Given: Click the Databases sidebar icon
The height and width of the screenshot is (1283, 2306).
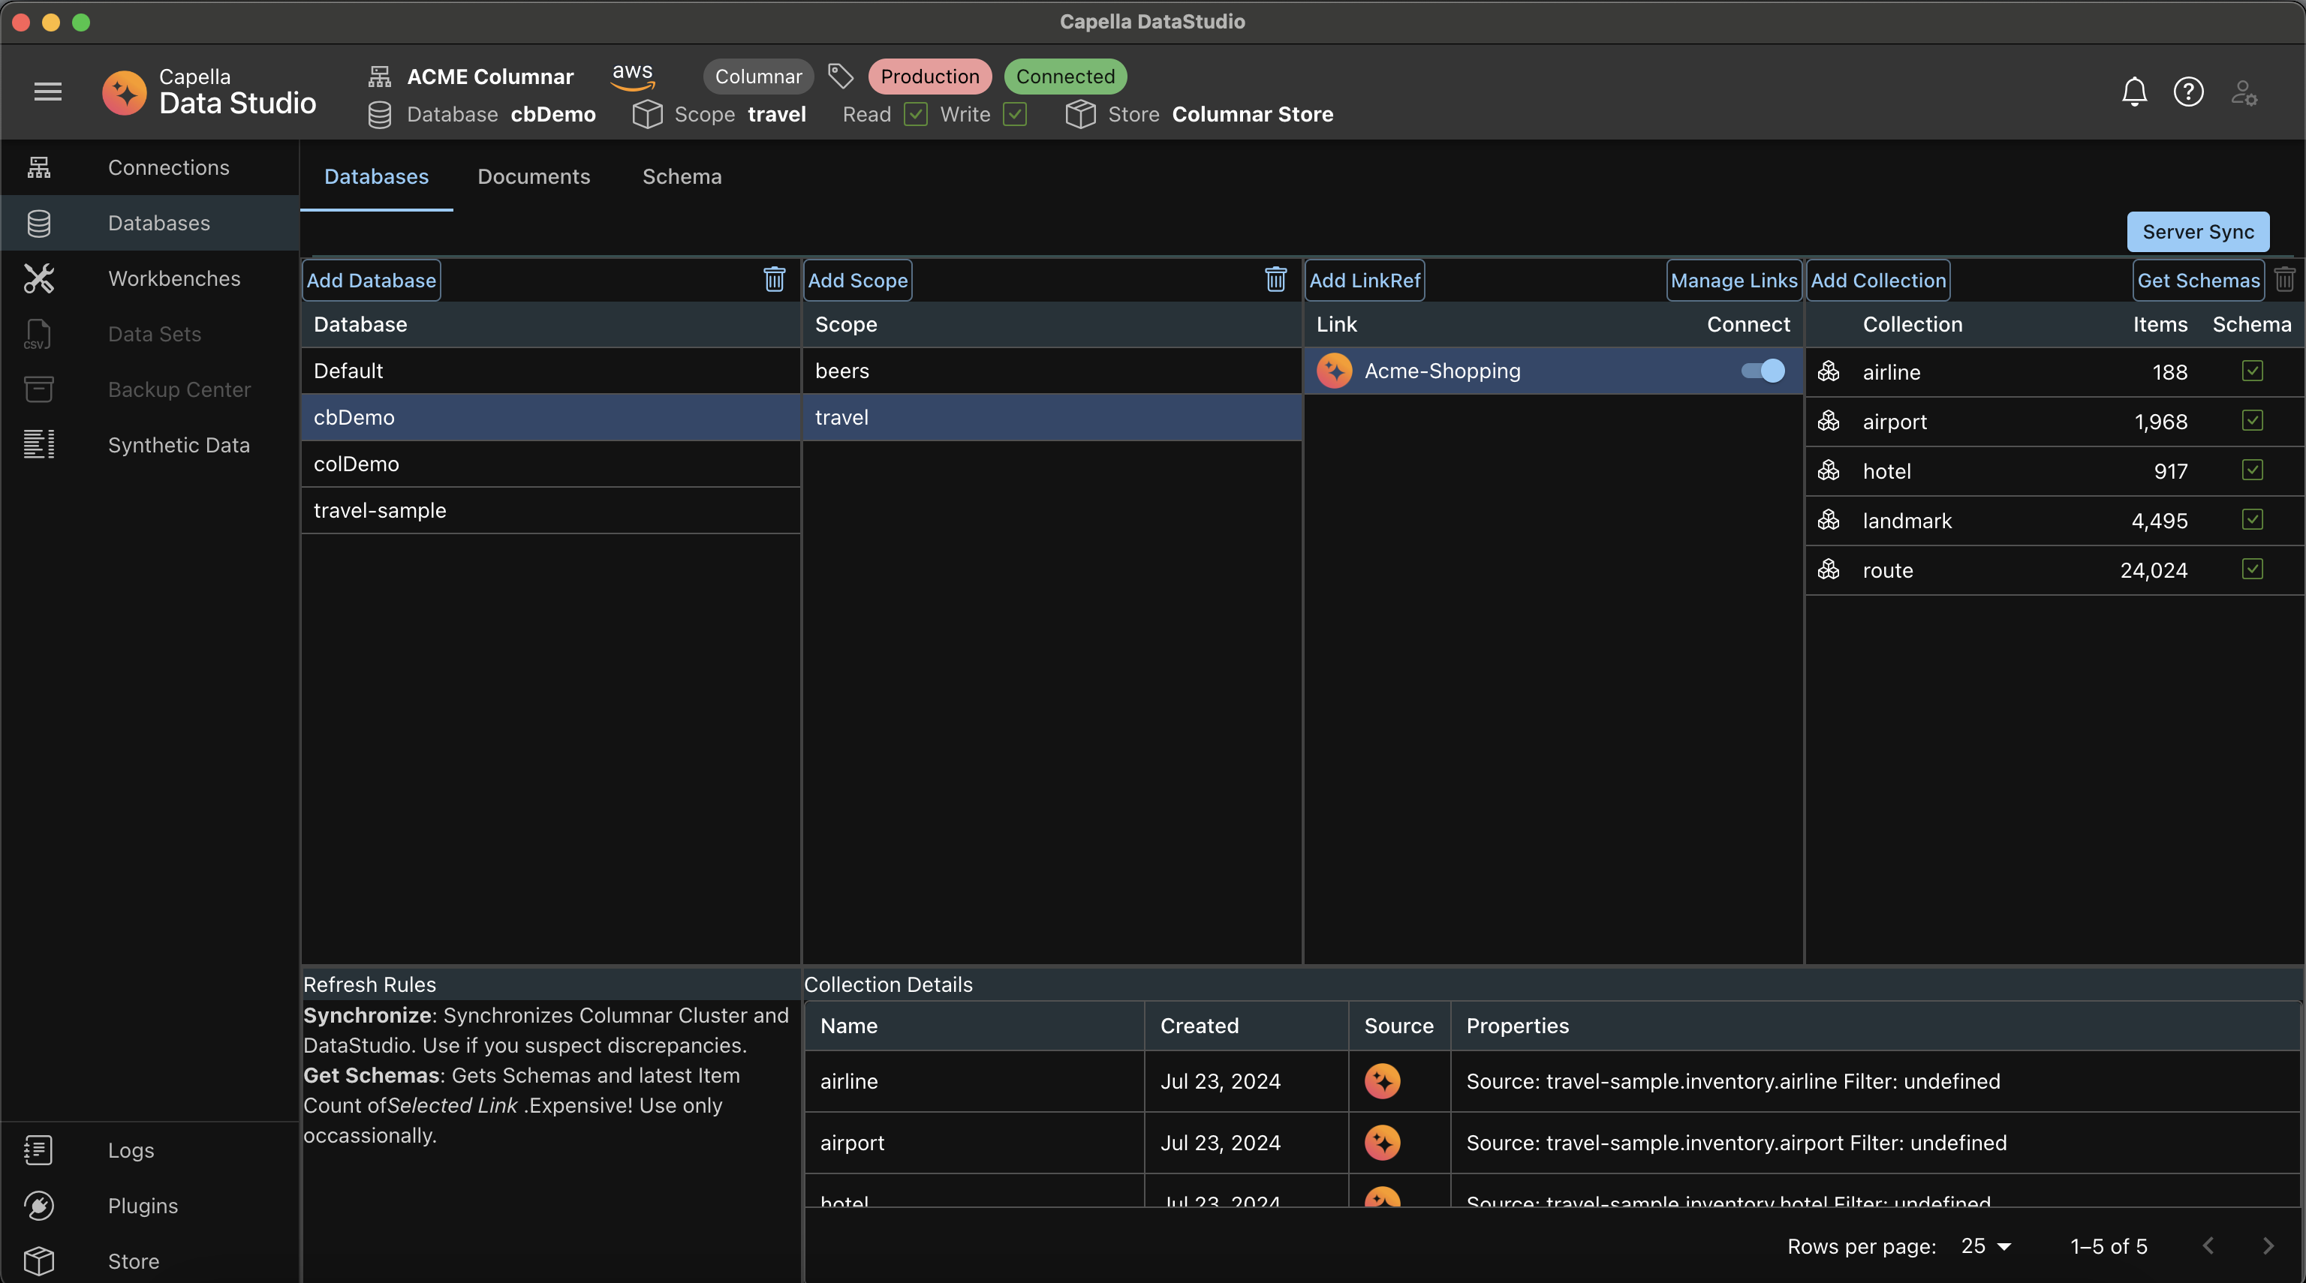Looking at the screenshot, I should 38,223.
